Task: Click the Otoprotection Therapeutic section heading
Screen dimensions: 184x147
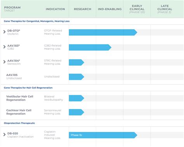Action: pos(19,123)
